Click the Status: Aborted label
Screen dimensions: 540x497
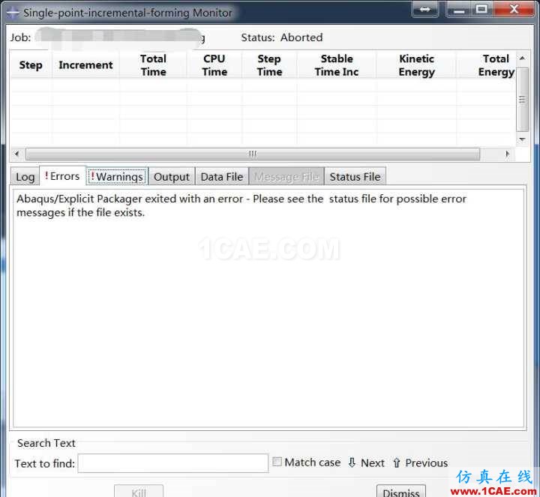click(x=282, y=37)
